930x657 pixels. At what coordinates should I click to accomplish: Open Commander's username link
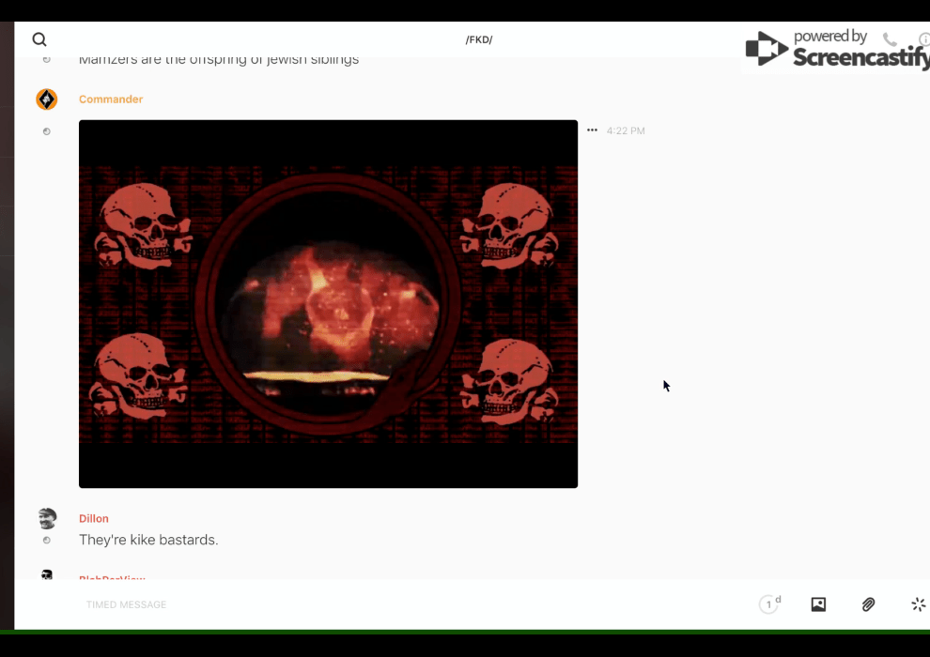point(111,99)
